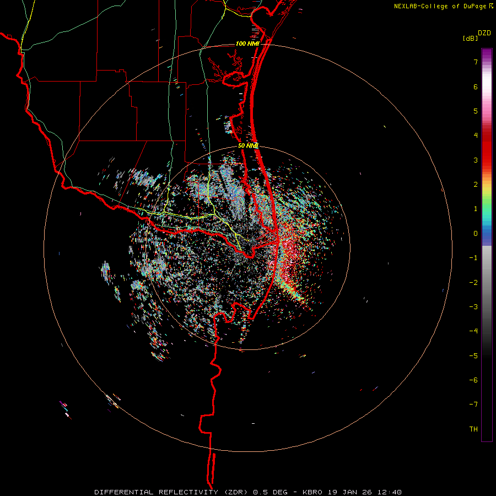Click the 2 dB value on the colorbar scale
The image size is (496, 496).
[476, 185]
